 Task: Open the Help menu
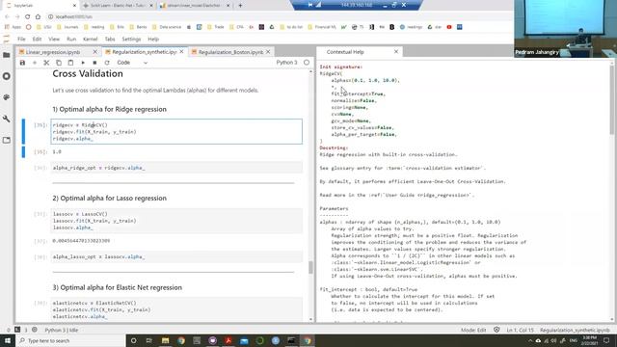point(153,39)
